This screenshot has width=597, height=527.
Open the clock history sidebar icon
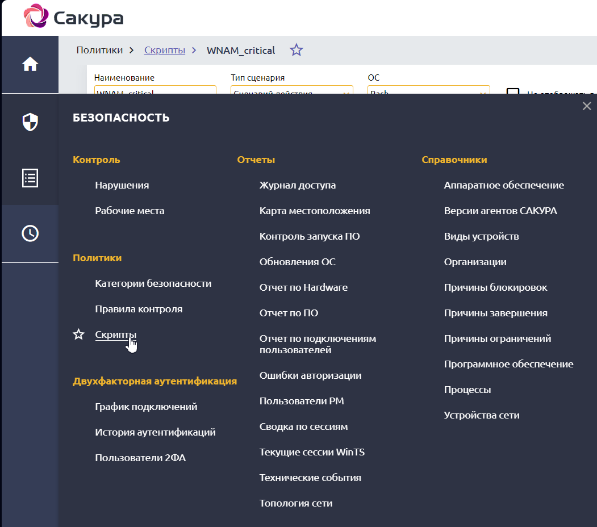click(x=30, y=233)
